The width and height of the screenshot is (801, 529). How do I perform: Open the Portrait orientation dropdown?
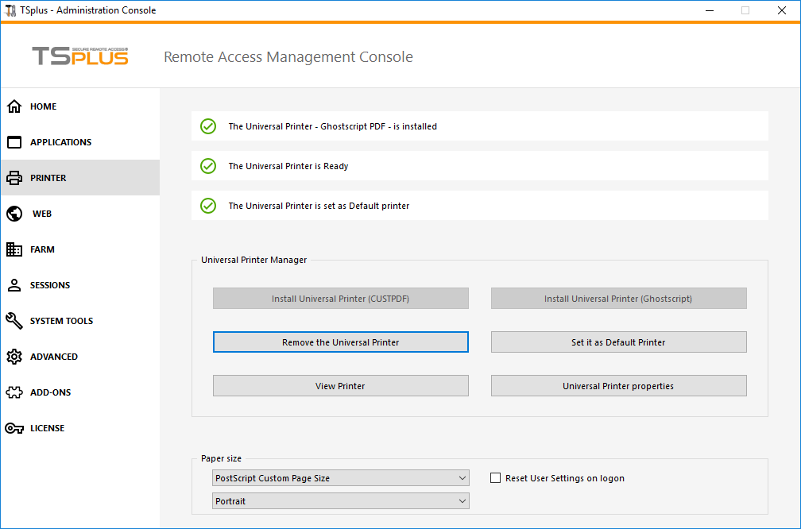(340, 500)
